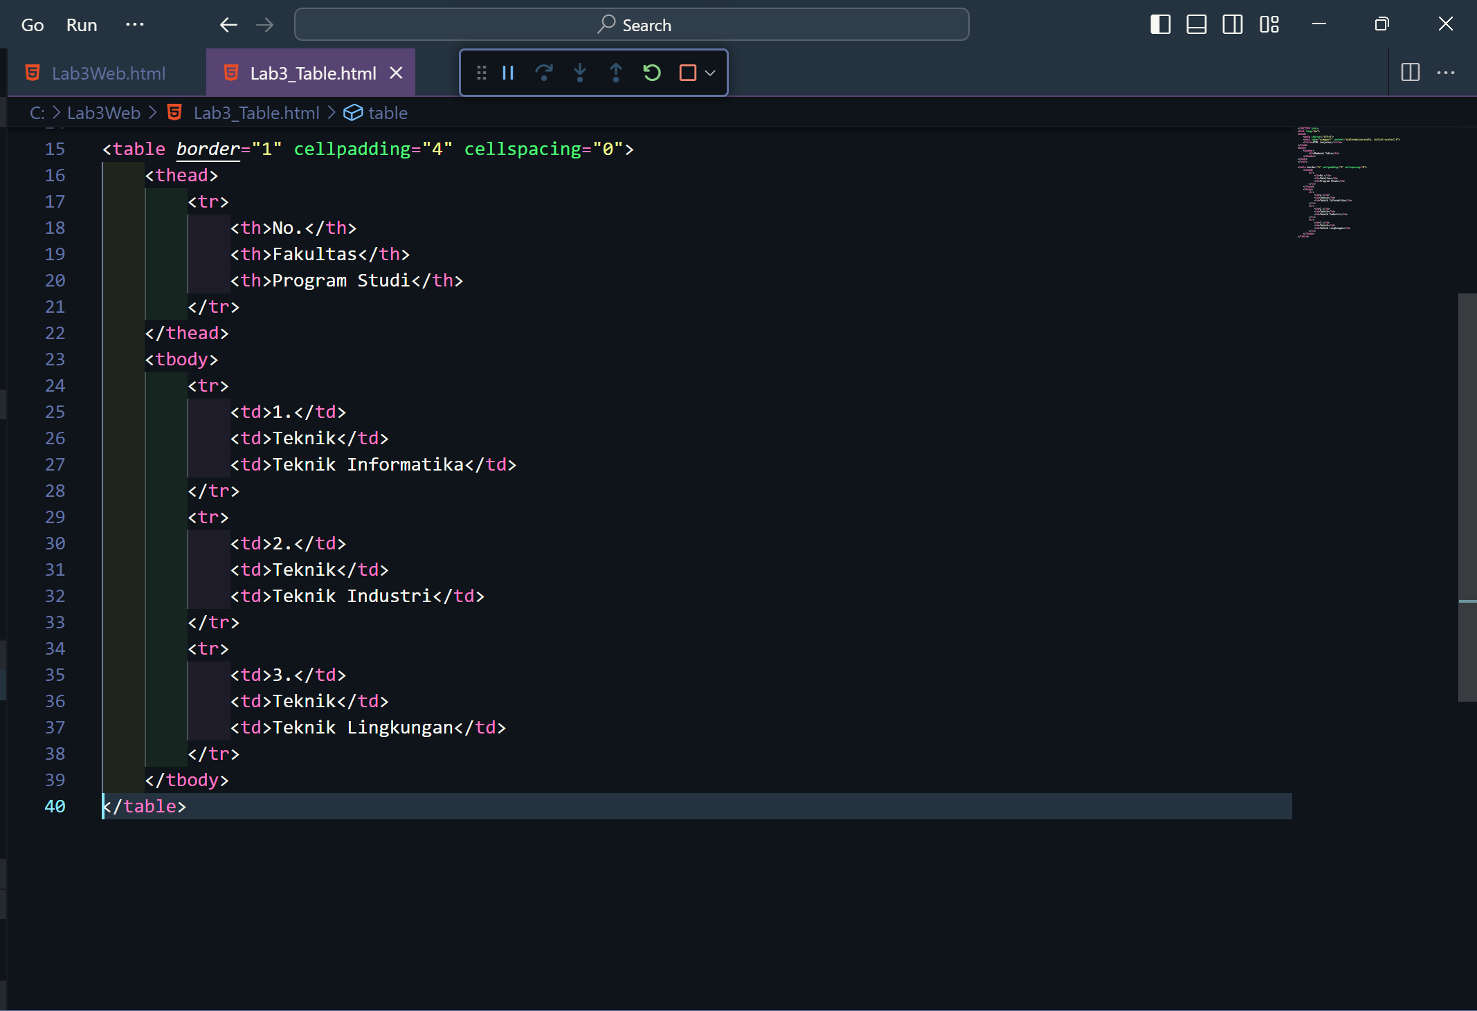Split the editor to the right
The image size is (1477, 1011).
click(1410, 73)
